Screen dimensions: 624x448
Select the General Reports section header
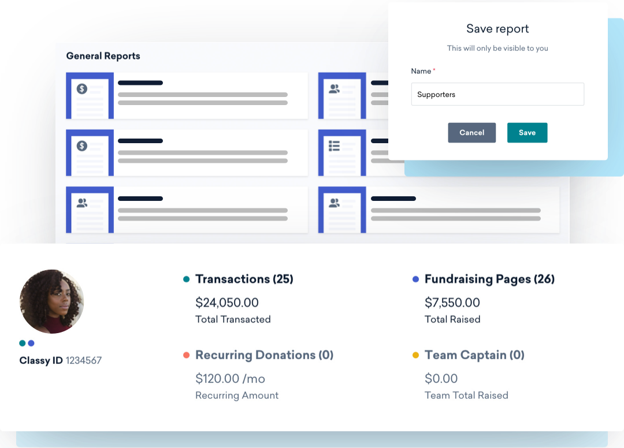(x=103, y=56)
